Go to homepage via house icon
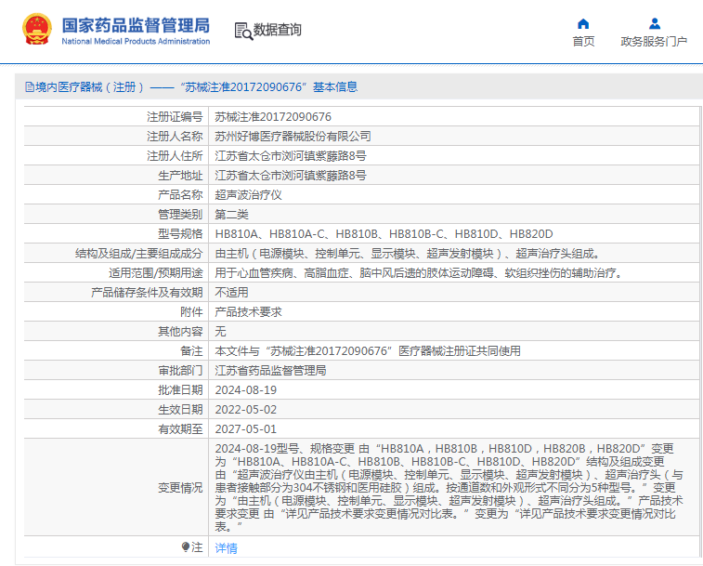Screen dimensions: 703x566 point(583,24)
